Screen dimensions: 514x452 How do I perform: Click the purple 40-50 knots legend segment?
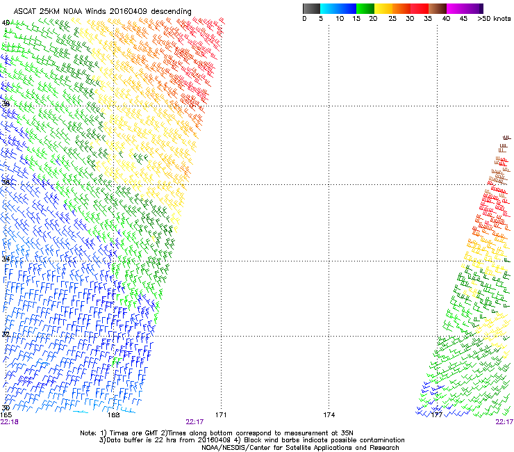[x=465, y=8]
